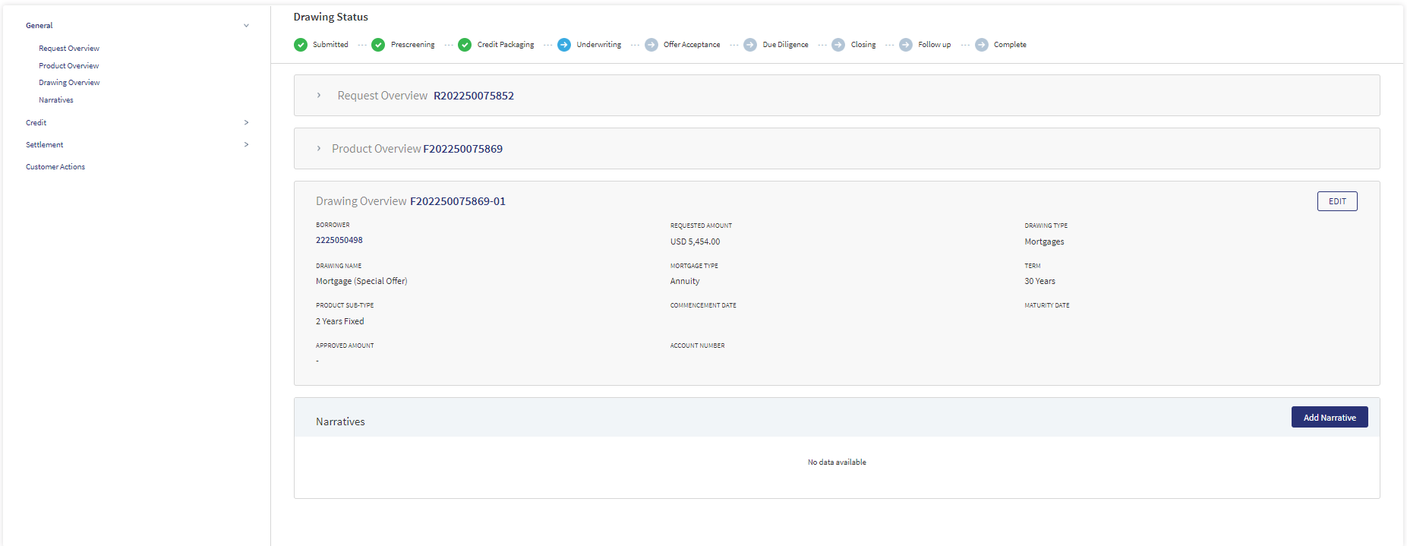Click the Due Diligence step arrow icon
This screenshot has width=1407, height=546.
[750, 45]
